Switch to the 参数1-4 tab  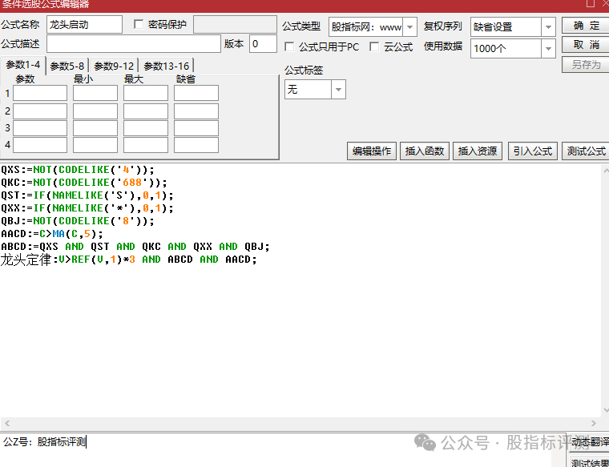coord(23,65)
